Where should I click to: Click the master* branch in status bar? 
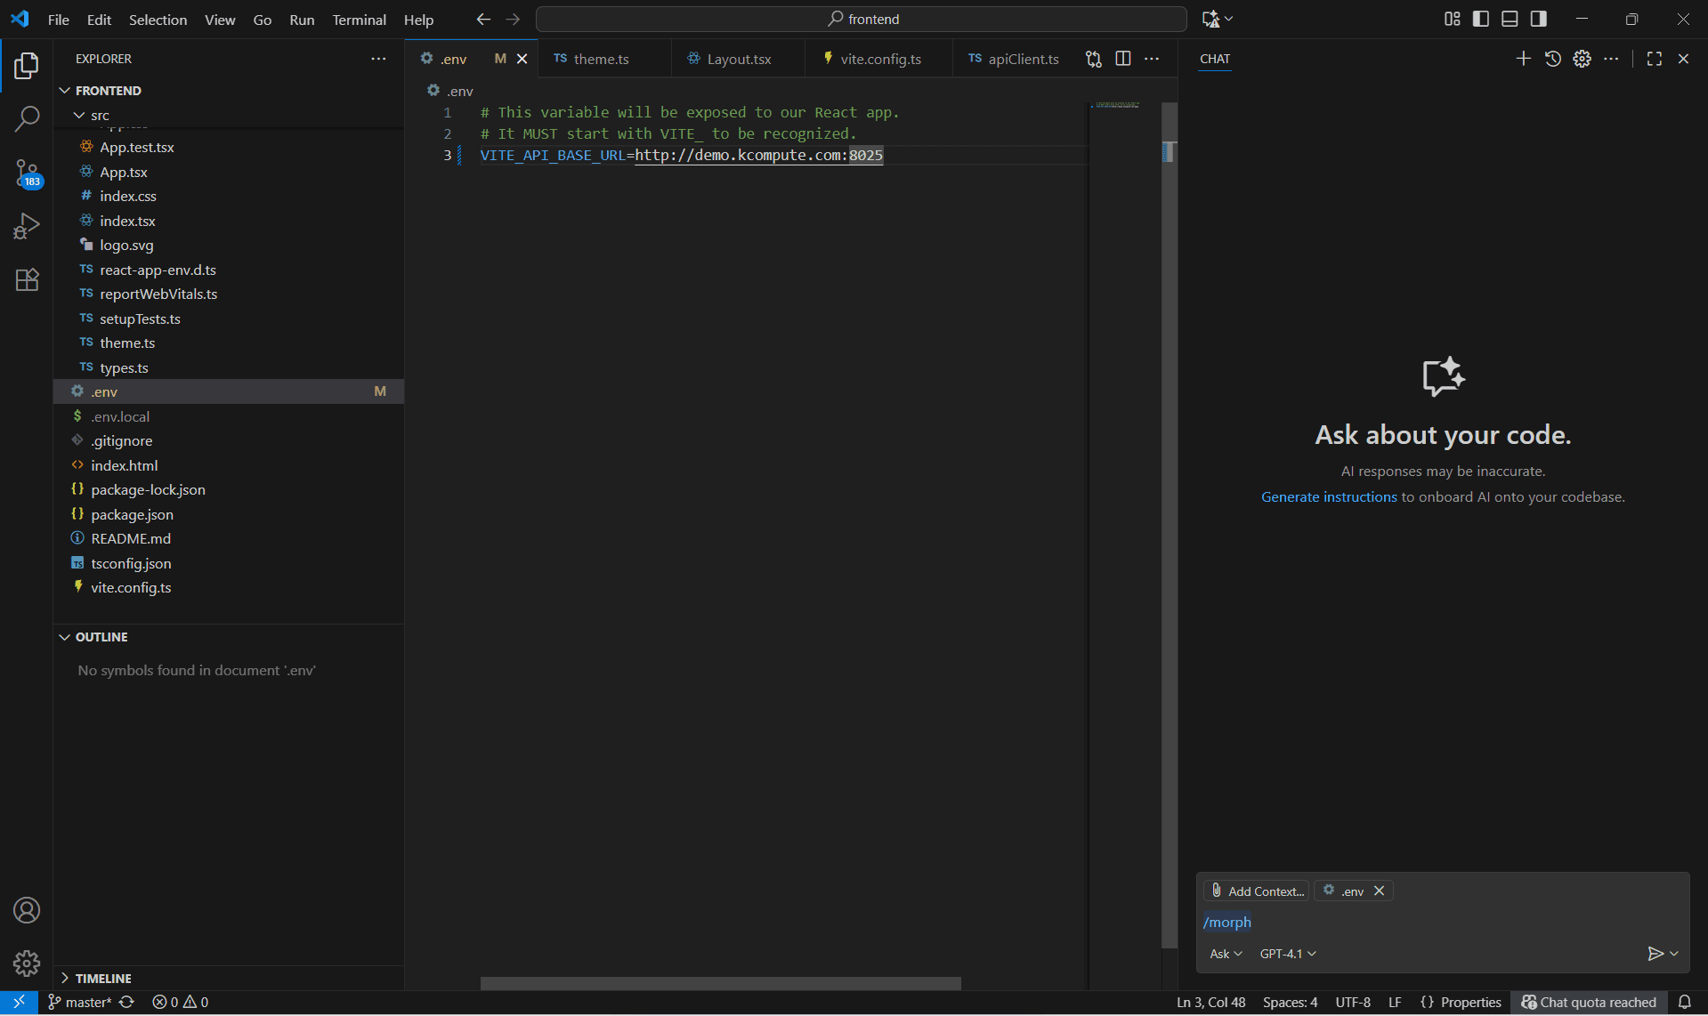point(80,1003)
